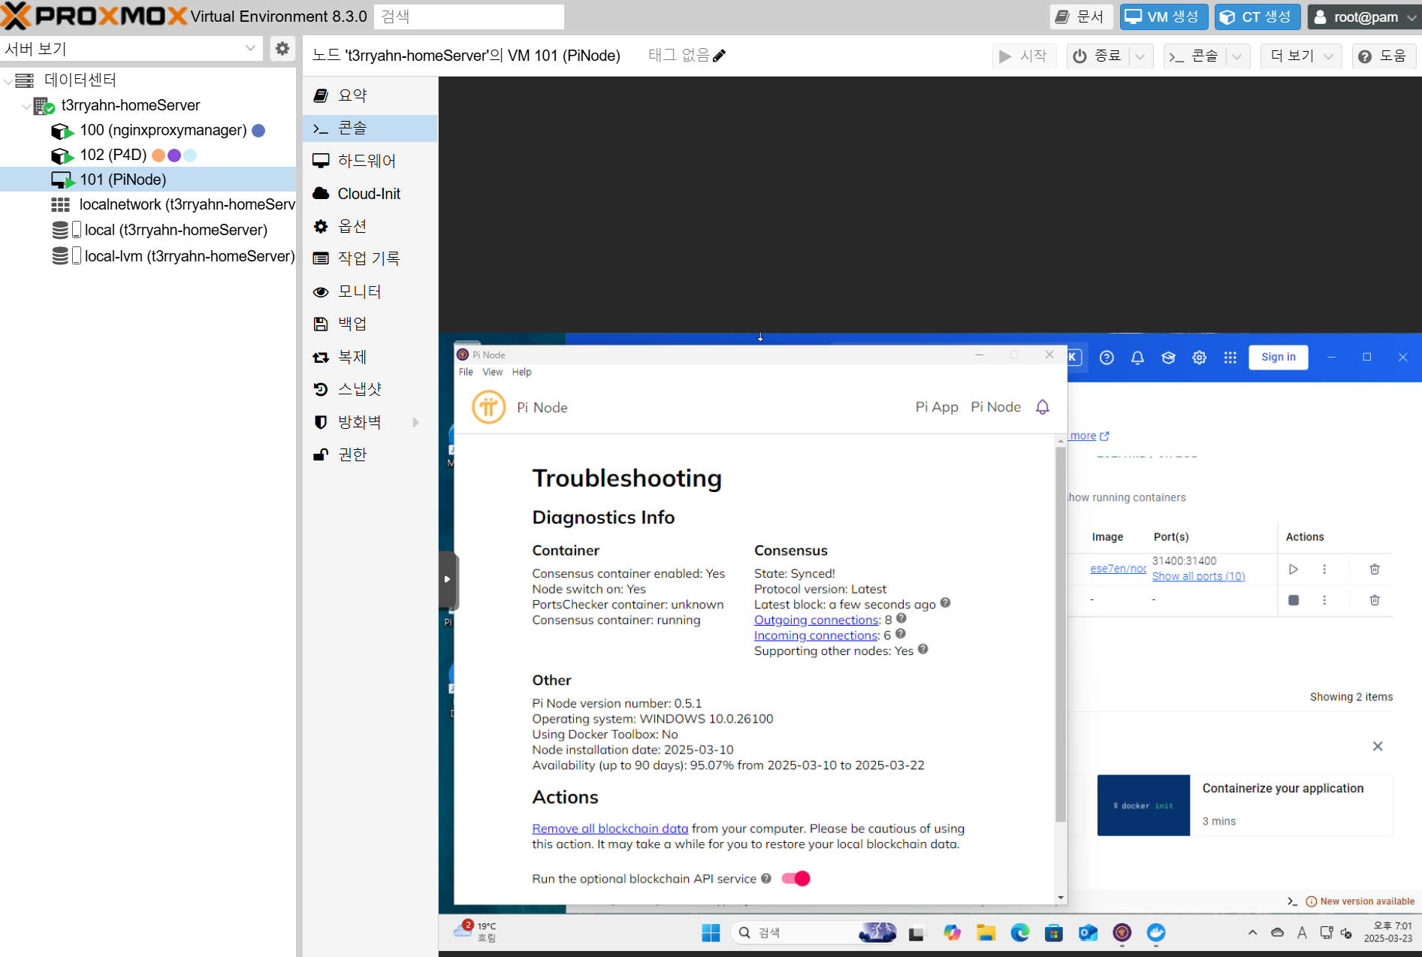Expand the noVNC side control panel handle

tap(447, 579)
